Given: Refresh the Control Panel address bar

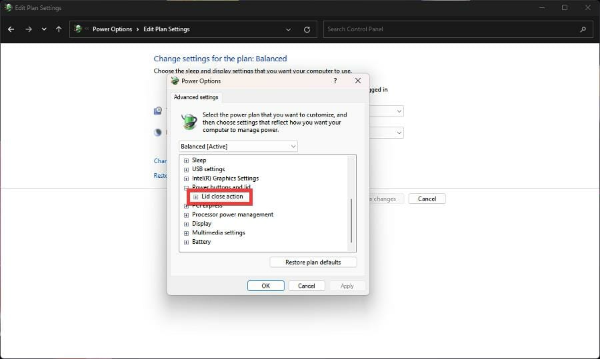Looking at the screenshot, I should pos(307,29).
